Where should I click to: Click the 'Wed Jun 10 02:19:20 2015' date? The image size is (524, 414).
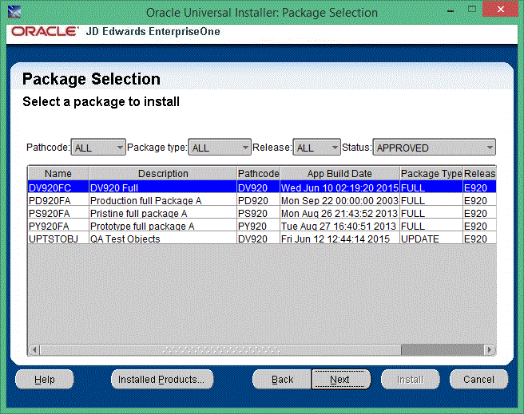(339, 187)
